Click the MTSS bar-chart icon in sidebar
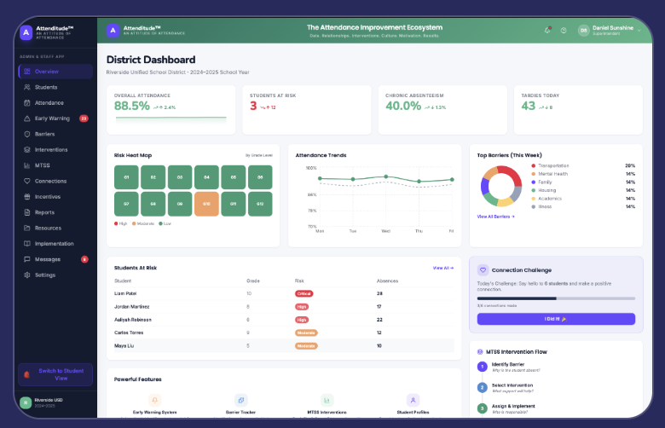This screenshot has width=665, height=428. pyautogui.click(x=27, y=165)
